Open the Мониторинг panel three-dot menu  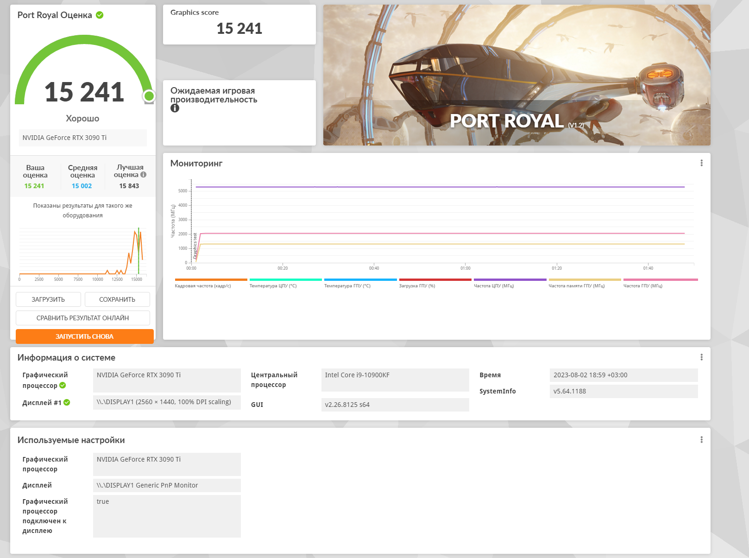[701, 163]
